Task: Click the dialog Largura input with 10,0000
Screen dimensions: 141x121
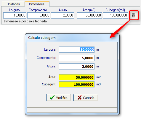Action: pos(76,49)
